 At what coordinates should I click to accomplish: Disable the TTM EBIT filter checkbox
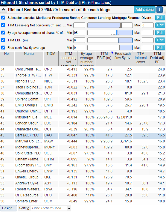tap(3, 40)
